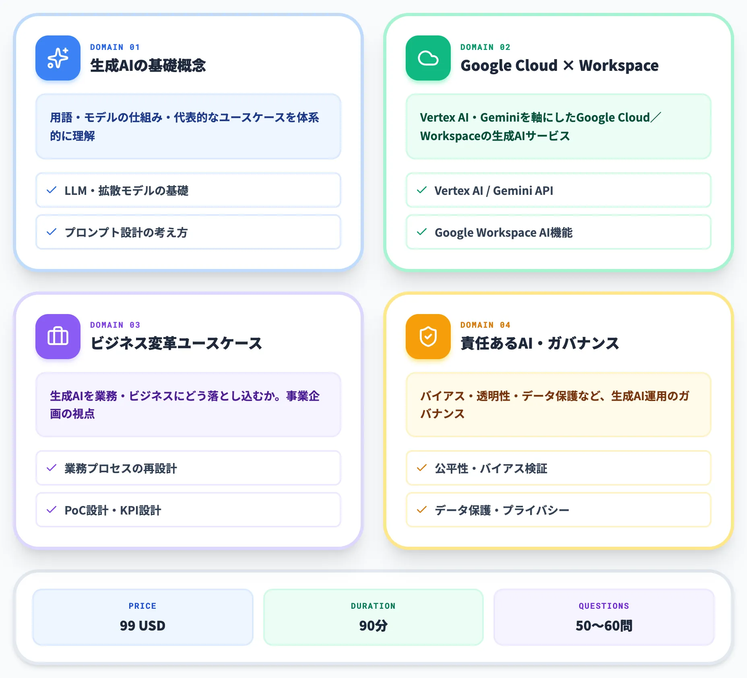Select the DOMAIN 02 label
747x678 pixels.
tap(485, 47)
